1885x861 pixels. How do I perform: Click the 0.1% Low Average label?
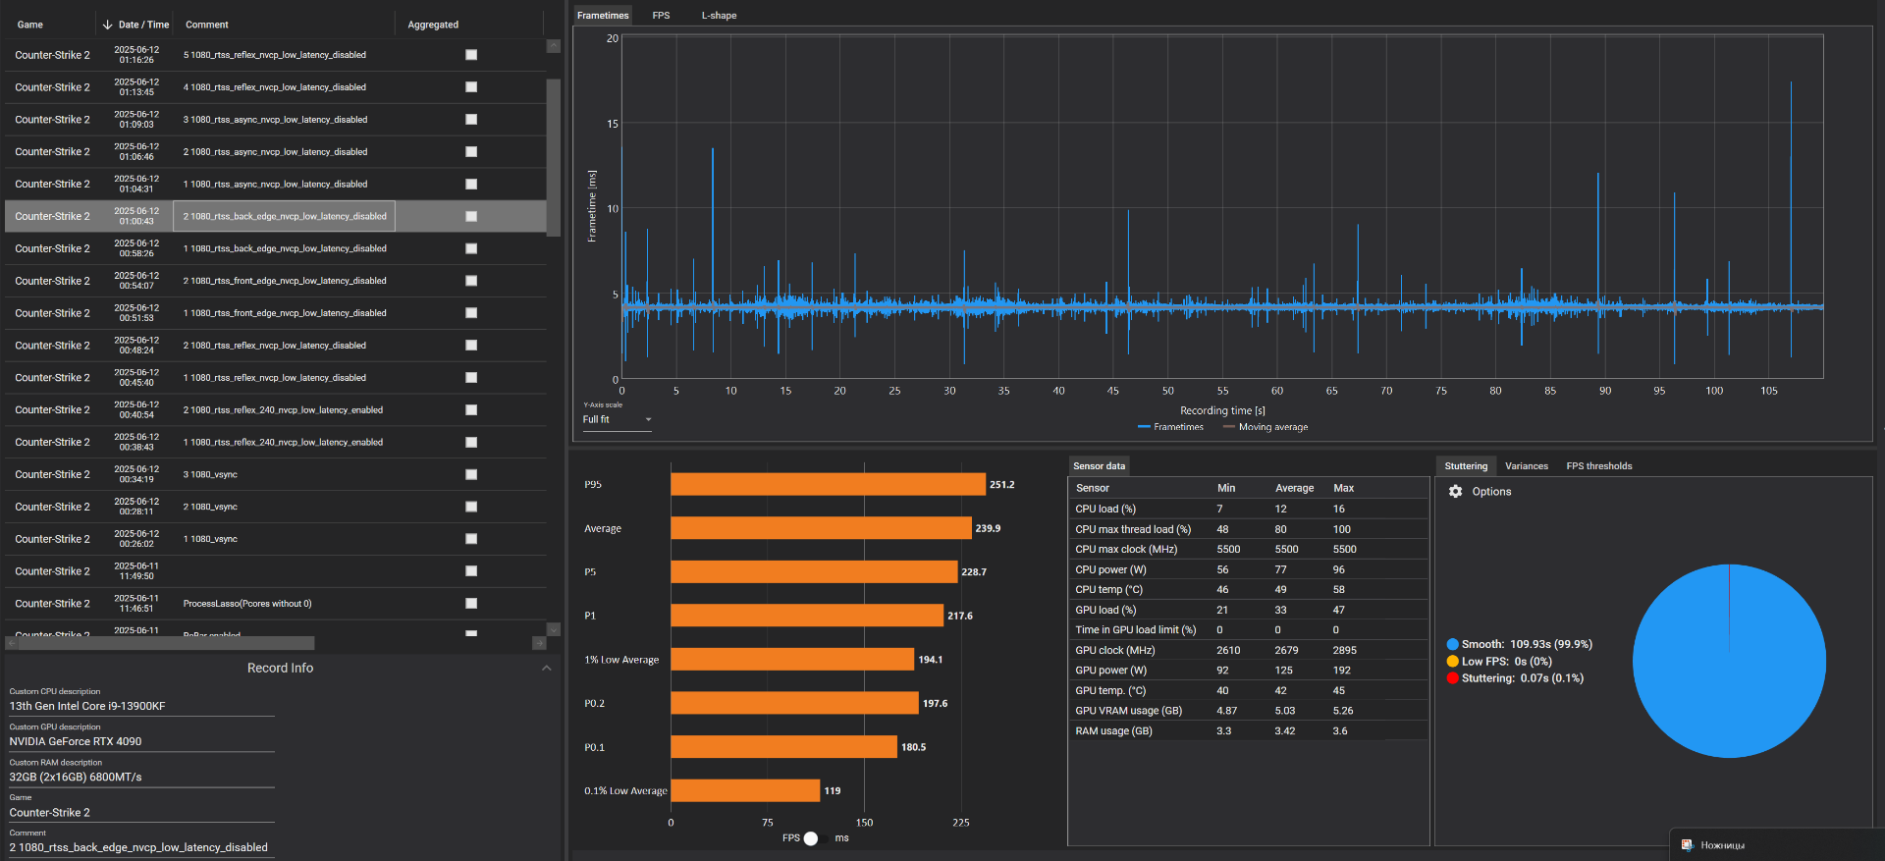coord(625,791)
